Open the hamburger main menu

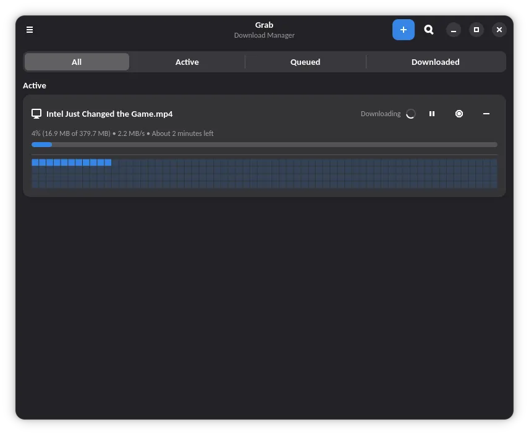click(x=30, y=30)
